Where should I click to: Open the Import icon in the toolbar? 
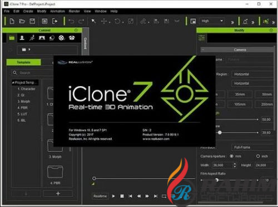pos(44,21)
